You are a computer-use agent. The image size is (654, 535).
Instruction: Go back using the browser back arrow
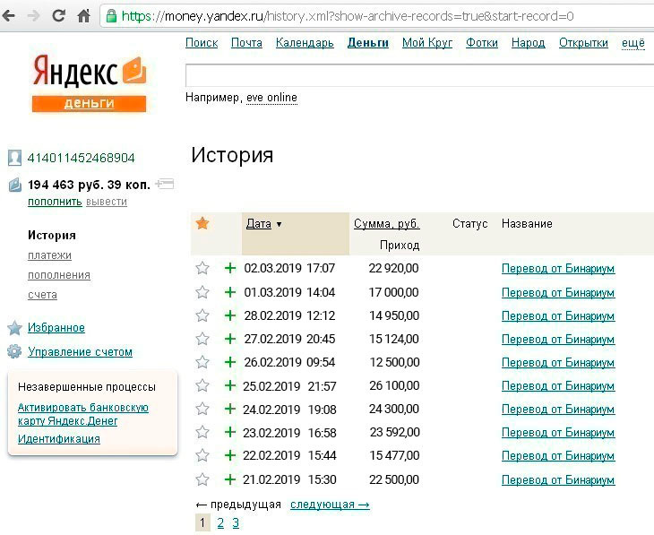(9, 16)
